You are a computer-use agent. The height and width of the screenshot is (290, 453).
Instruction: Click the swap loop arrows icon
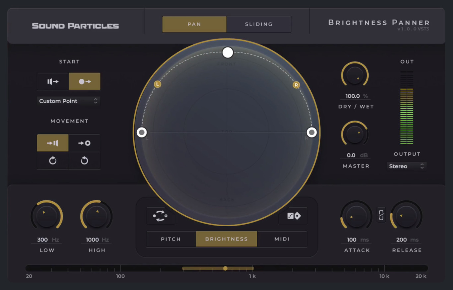tap(161, 216)
